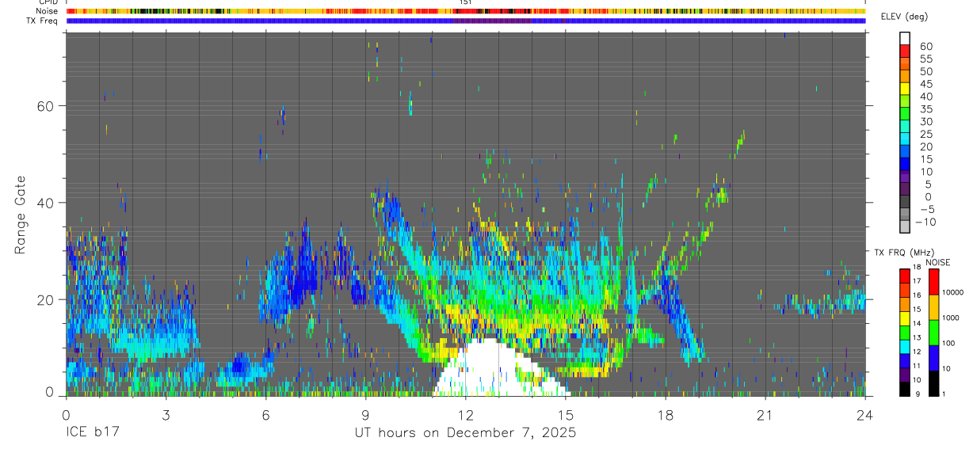Click the "ELEV (deg)" color bar title

(906, 17)
